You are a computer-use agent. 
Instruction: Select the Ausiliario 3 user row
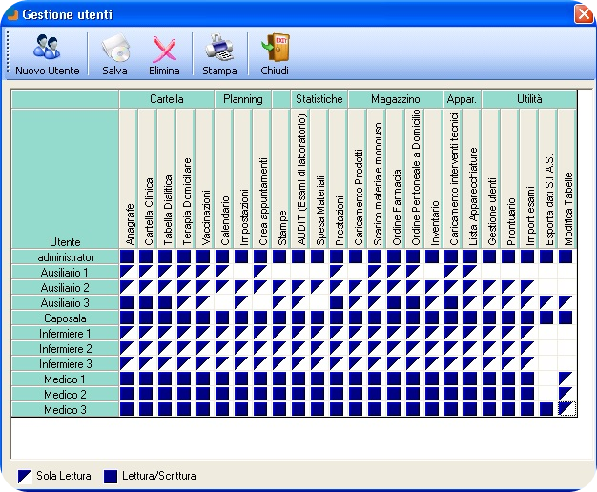[x=65, y=303]
